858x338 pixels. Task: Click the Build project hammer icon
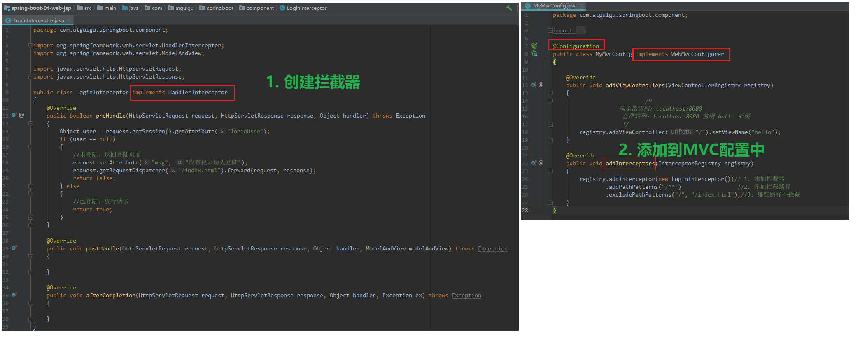[x=509, y=8]
